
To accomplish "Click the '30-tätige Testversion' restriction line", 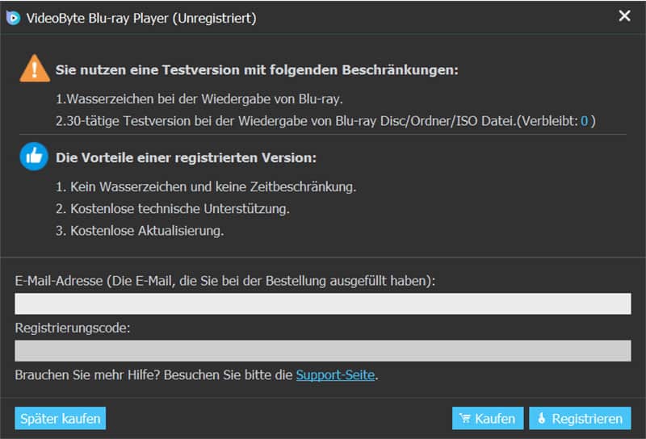I will tap(325, 121).
